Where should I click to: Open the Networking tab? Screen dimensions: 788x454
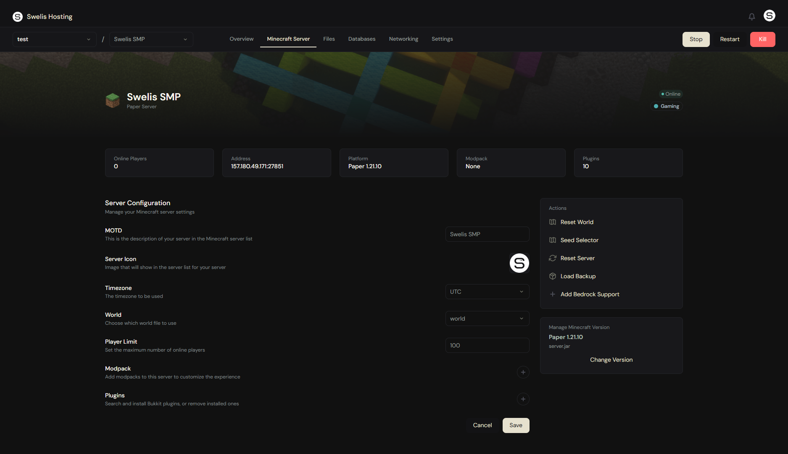pyautogui.click(x=403, y=39)
